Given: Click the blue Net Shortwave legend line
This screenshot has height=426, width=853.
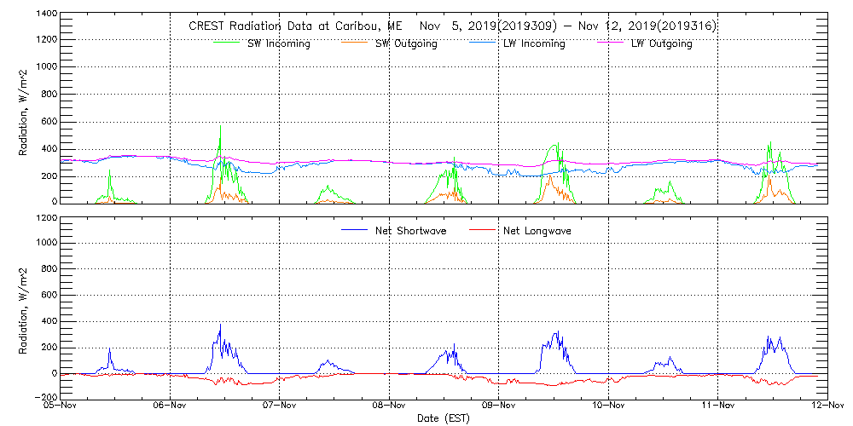Looking at the screenshot, I should [352, 231].
